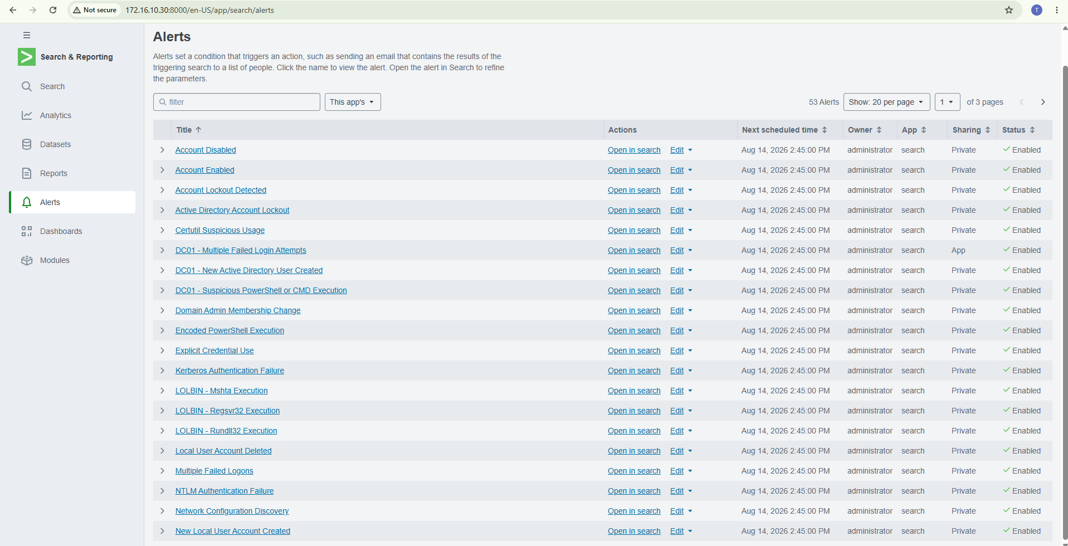Open Dashboards in the sidebar
The height and width of the screenshot is (546, 1068).
click(x=61, y=231)
